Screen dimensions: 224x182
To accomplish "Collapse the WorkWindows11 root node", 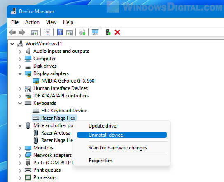I will 12,44.
